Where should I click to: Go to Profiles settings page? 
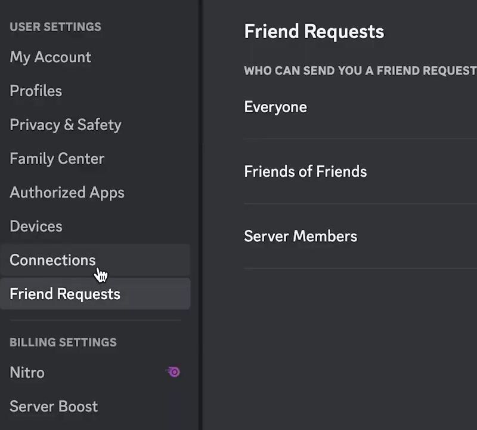click(36, 91)
